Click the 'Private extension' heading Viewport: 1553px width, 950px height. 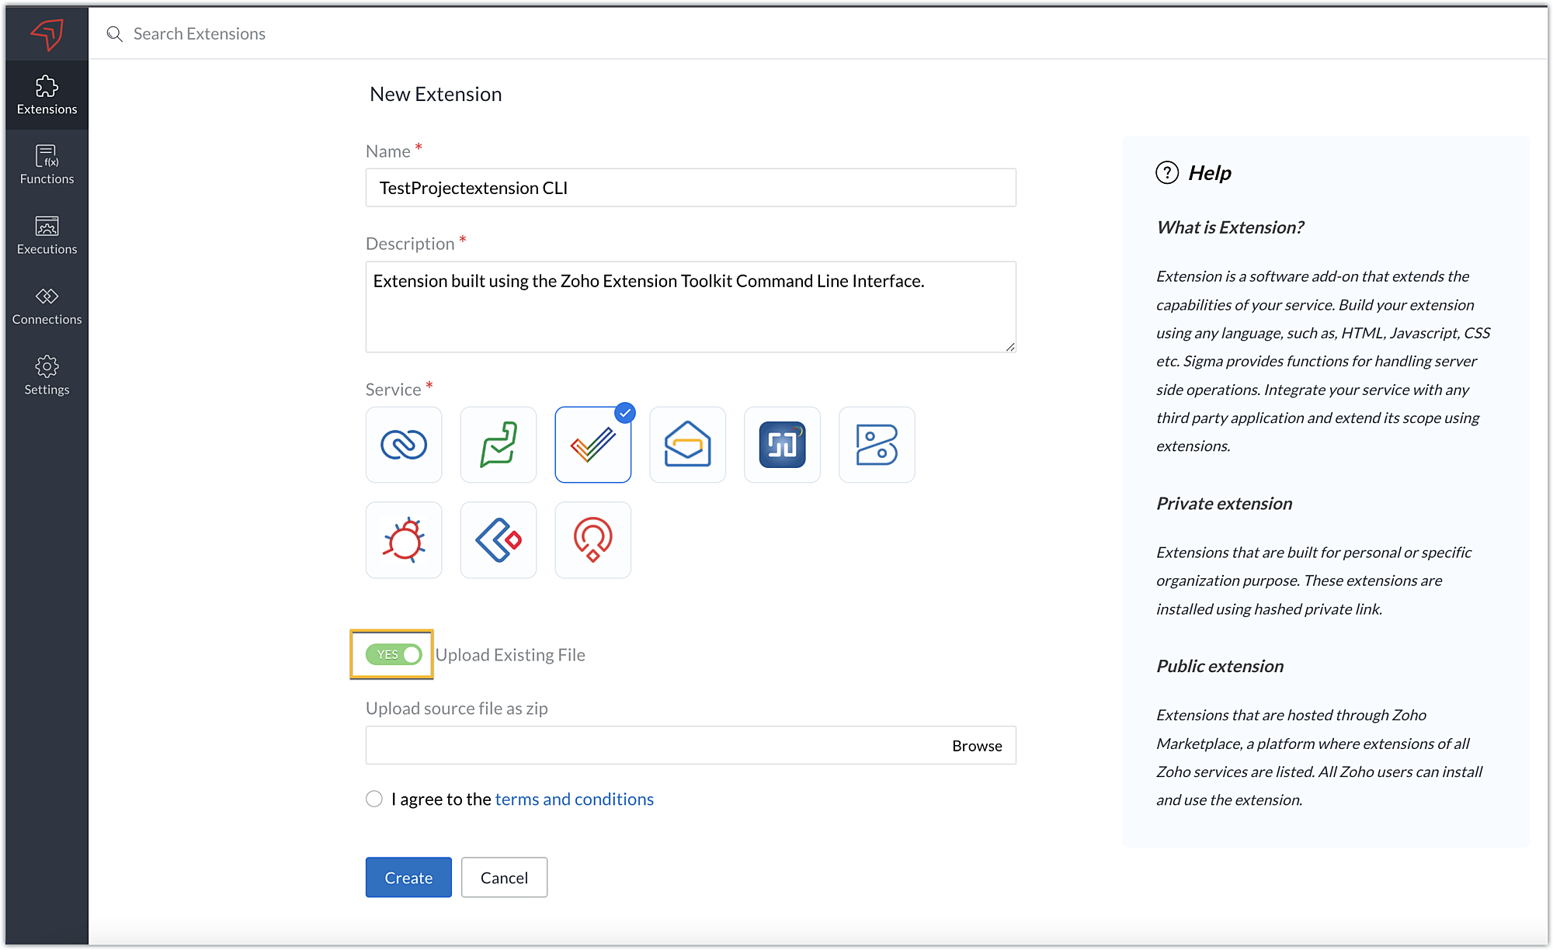[x=1225, y=504]
